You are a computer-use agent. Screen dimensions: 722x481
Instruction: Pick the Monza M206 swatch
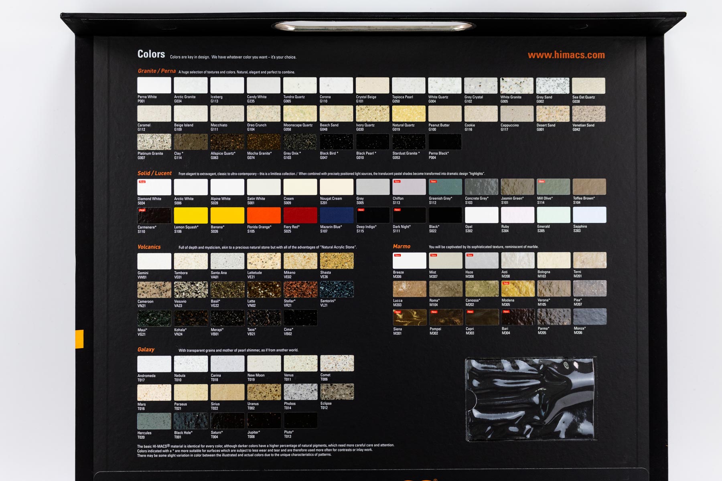(x=590, y=317)
